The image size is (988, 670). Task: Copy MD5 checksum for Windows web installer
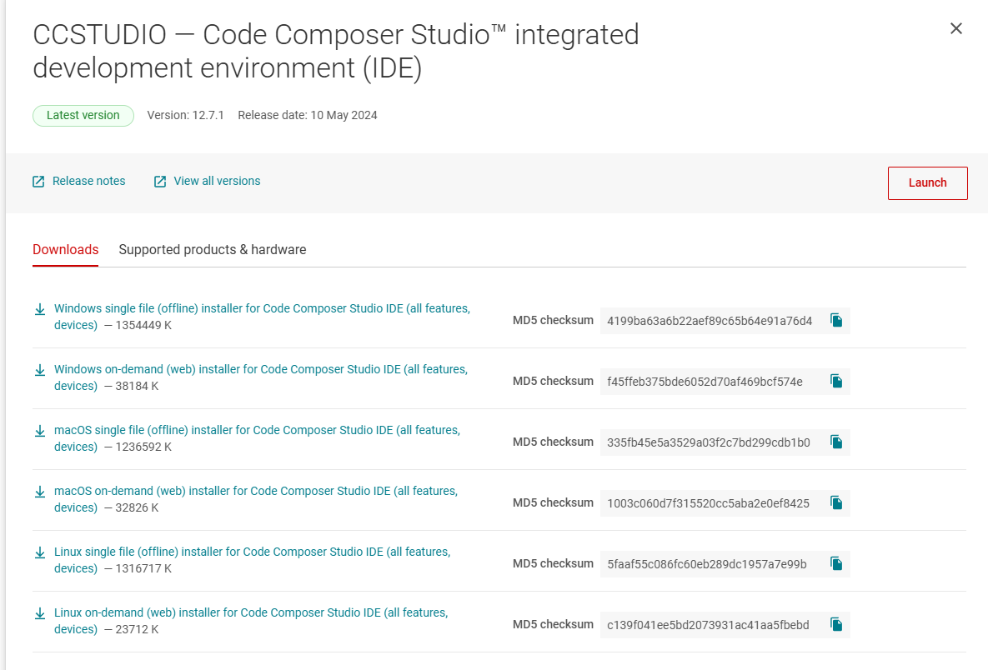point(836,381)
